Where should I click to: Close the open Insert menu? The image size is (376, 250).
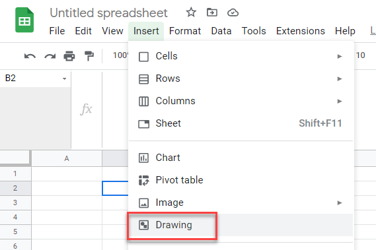click(x=146, y=31)
